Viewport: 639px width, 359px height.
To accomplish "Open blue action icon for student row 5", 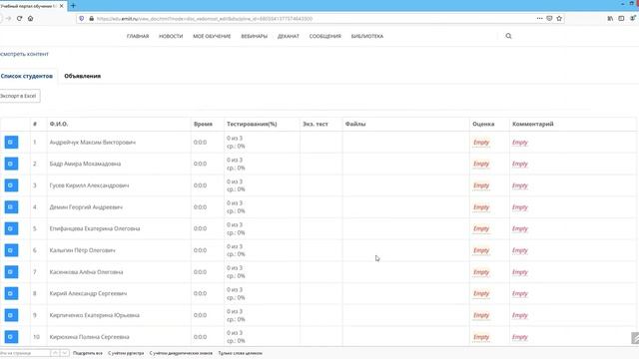I will [11, 228].
